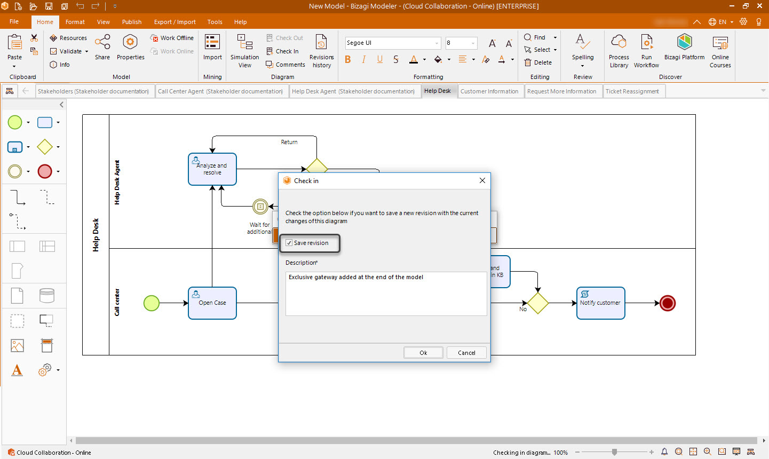769x459 pixels.
Task: Open the File menu
Action: 14,22
